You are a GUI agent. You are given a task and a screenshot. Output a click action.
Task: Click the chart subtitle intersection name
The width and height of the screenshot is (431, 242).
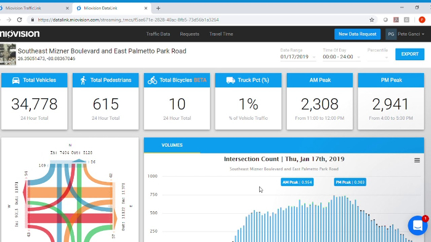(284, 169)
